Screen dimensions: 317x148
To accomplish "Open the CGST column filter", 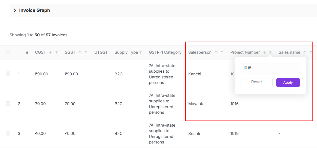I will (57, 52).
